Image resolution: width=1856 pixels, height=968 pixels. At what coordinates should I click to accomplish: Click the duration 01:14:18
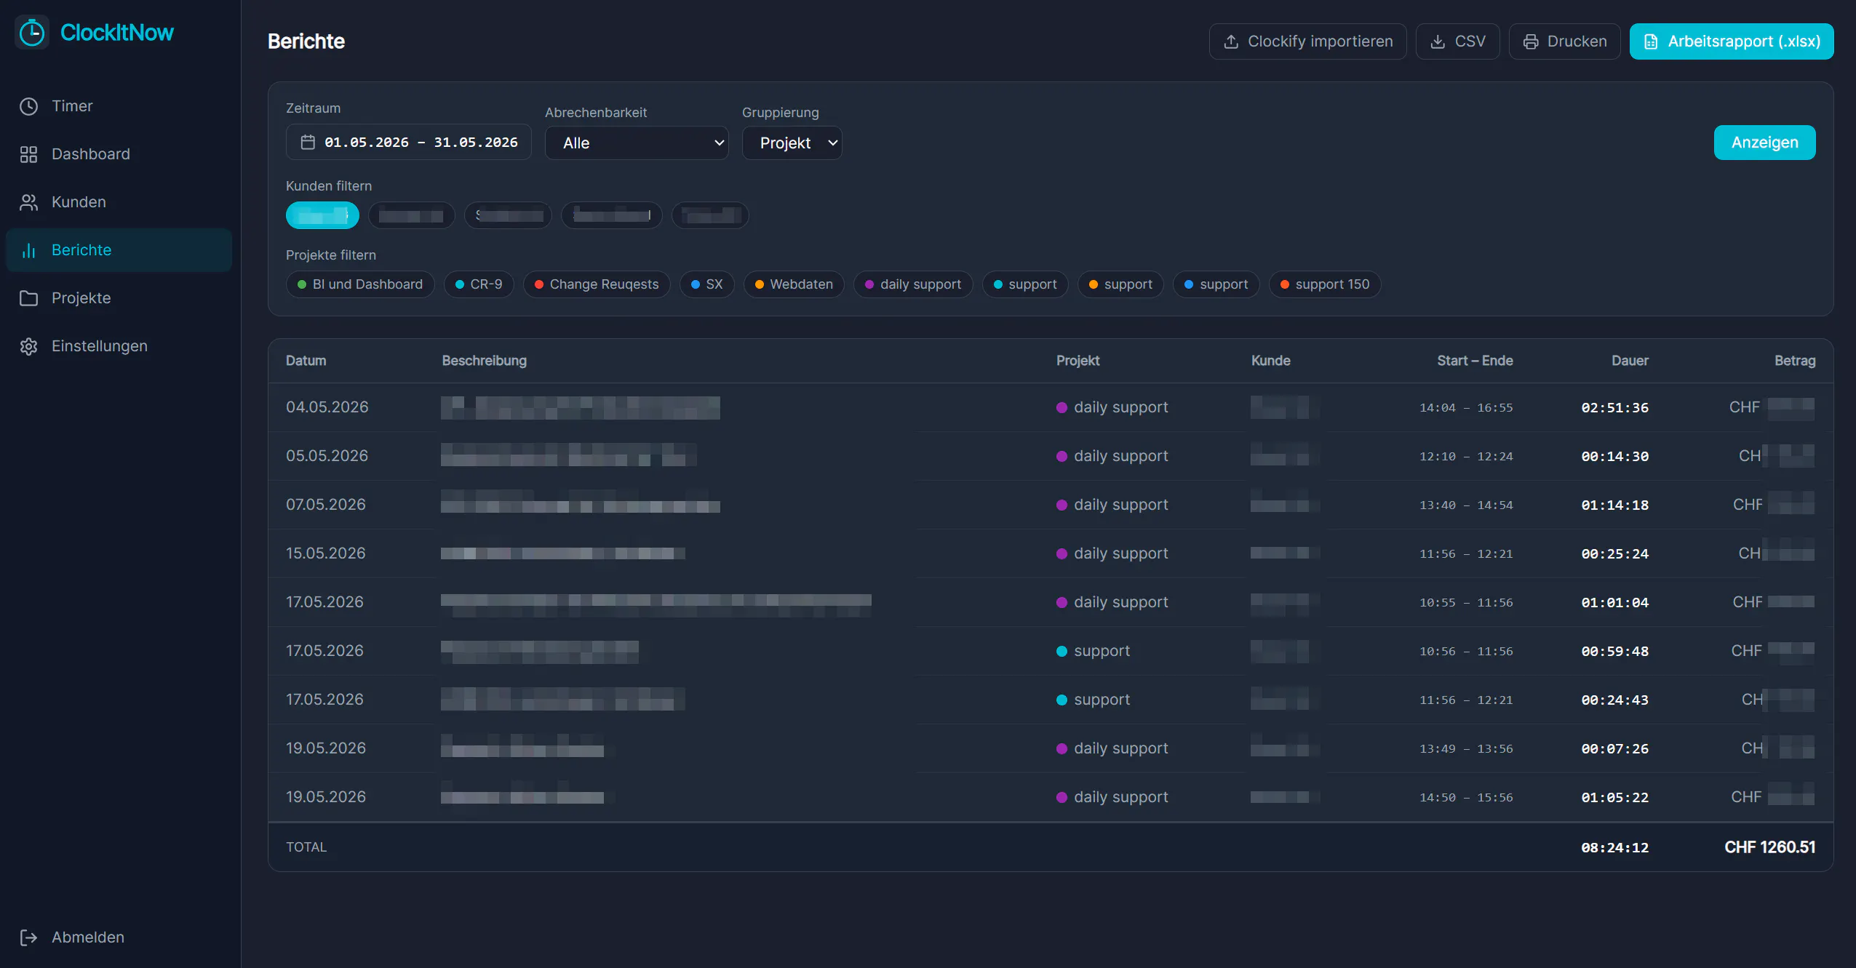coord(1614,505)
